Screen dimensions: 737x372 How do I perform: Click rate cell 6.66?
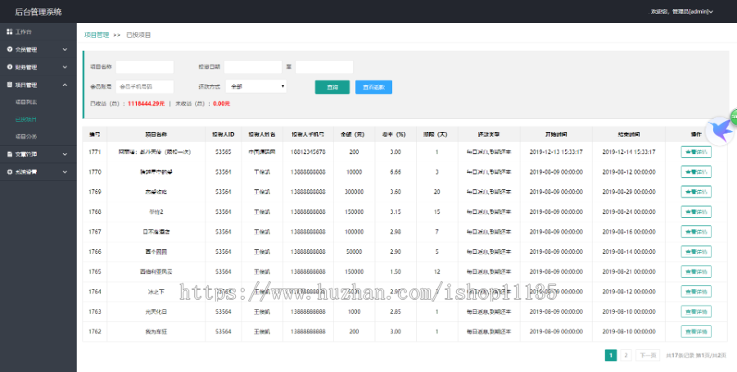[x=396, y=171]
